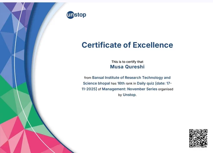Image resolution: width=213 pixels, height=153 pixels.
Task: Click "Management: November Series" text
Action: (x=130, y=89)
